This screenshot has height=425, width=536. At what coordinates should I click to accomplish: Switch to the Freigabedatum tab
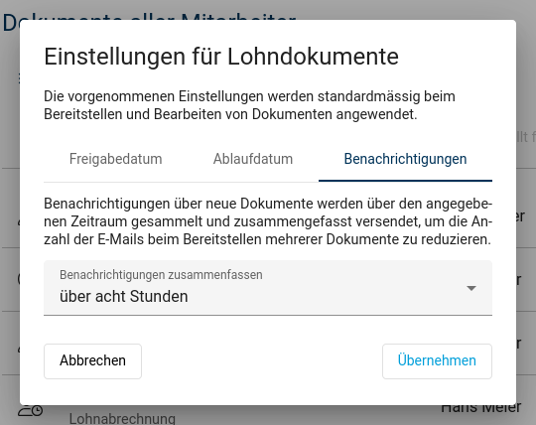tap(115, 159)
